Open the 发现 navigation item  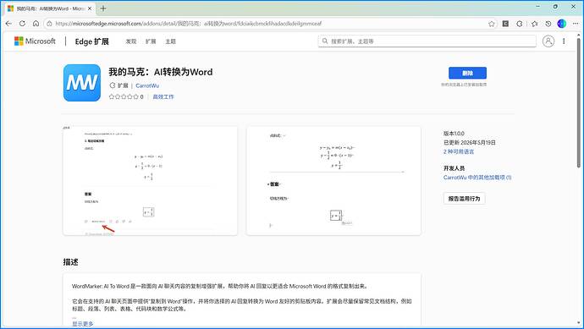pyautogui.click(x=130, y=41)
